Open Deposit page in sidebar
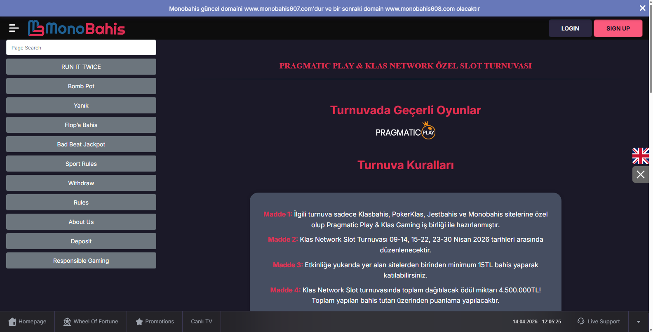 (81, 241)
